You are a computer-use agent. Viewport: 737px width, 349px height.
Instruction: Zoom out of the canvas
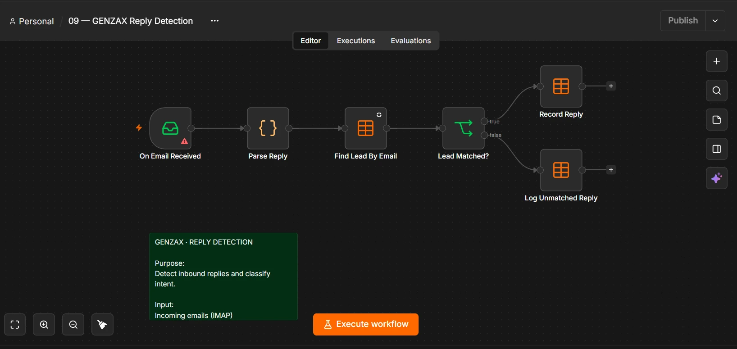click(x=73, y=325)
